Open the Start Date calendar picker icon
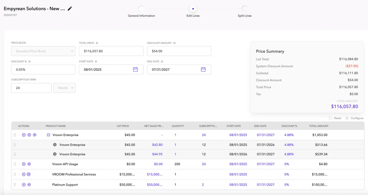 [135, 69]
